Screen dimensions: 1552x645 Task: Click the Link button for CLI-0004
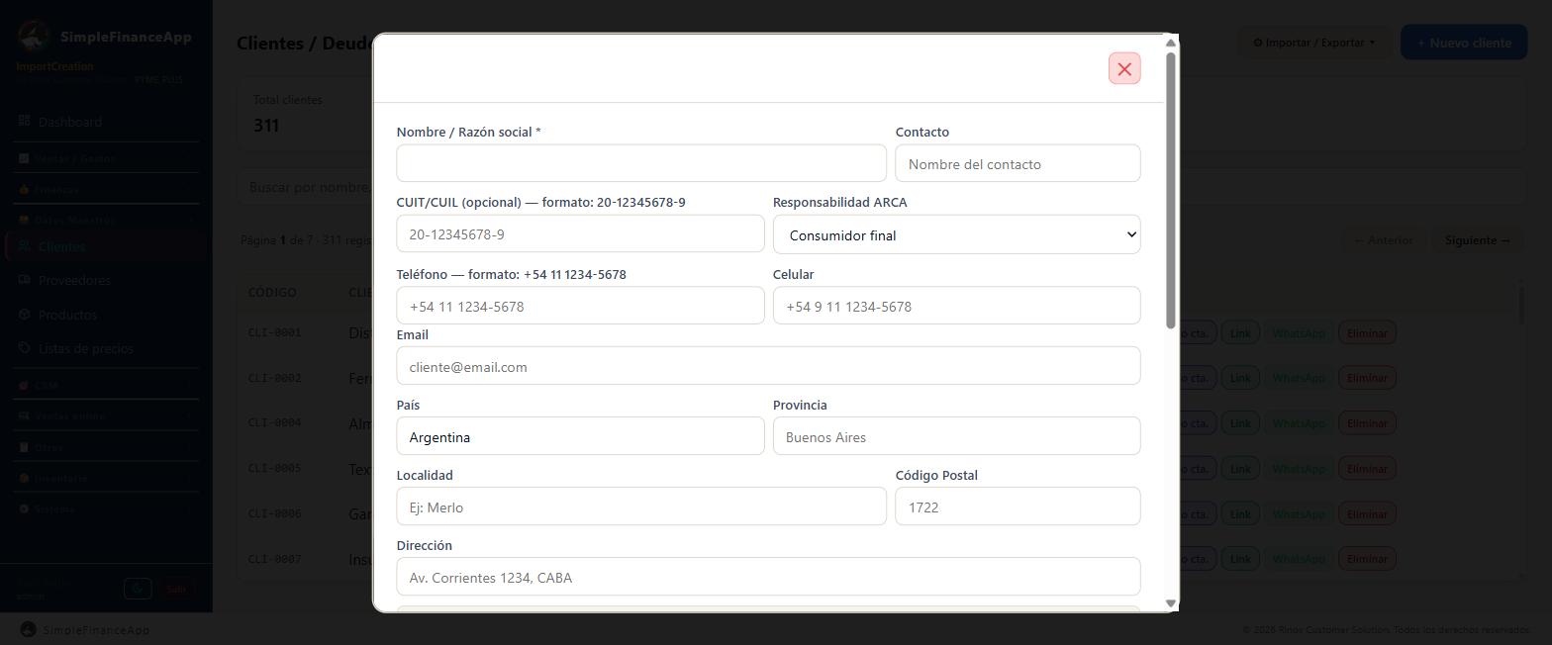coord(1240,423)
